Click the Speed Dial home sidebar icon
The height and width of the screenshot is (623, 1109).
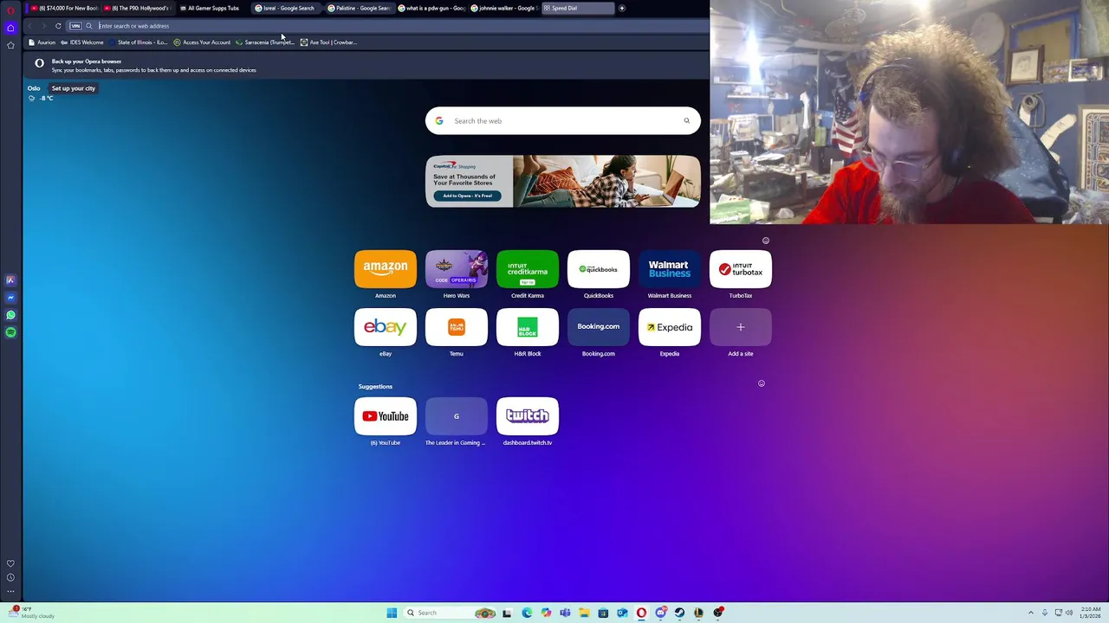coord(10,28)
